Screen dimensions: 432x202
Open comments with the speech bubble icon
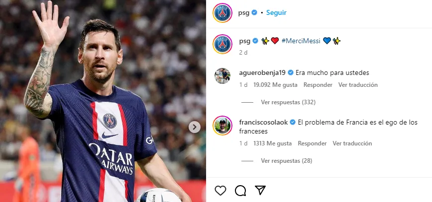coord(240,191)
